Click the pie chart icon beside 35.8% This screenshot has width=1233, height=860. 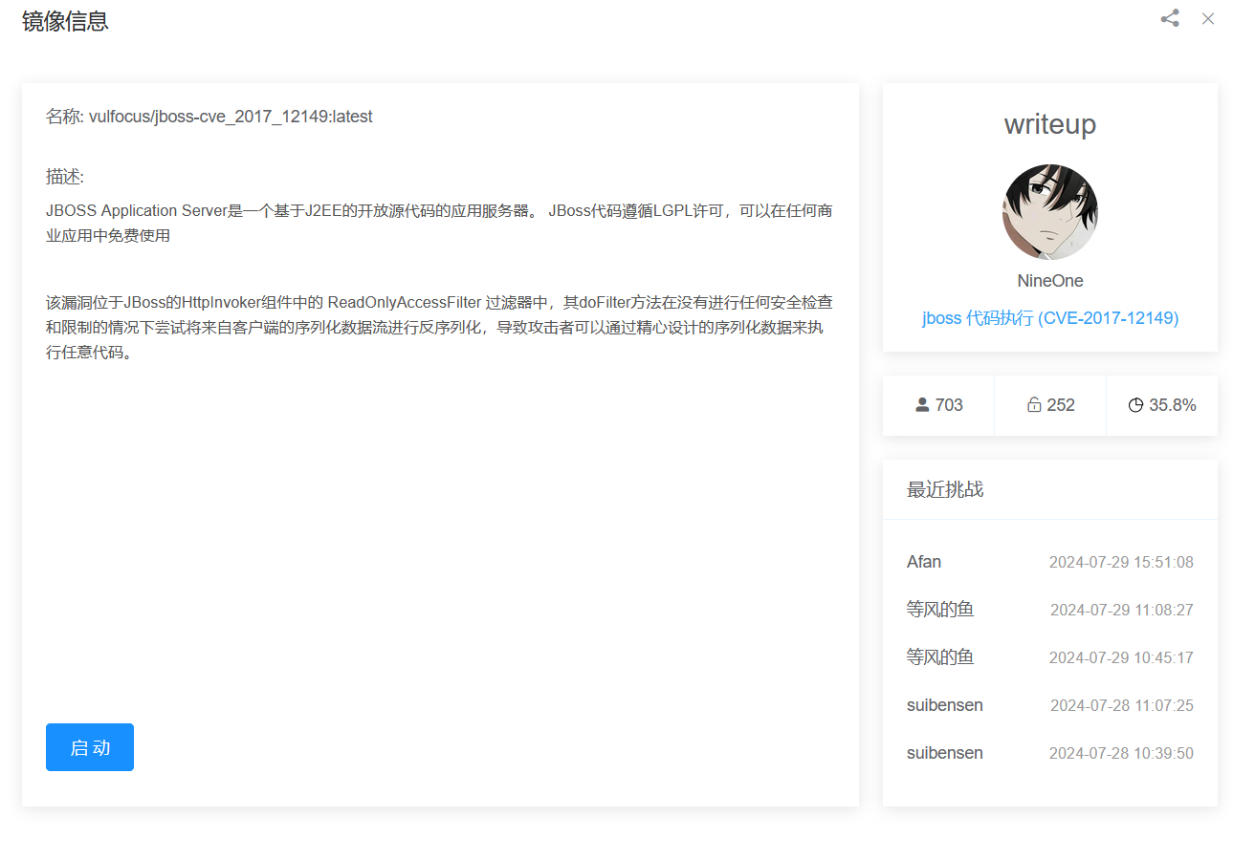(x=1135, y=405)
